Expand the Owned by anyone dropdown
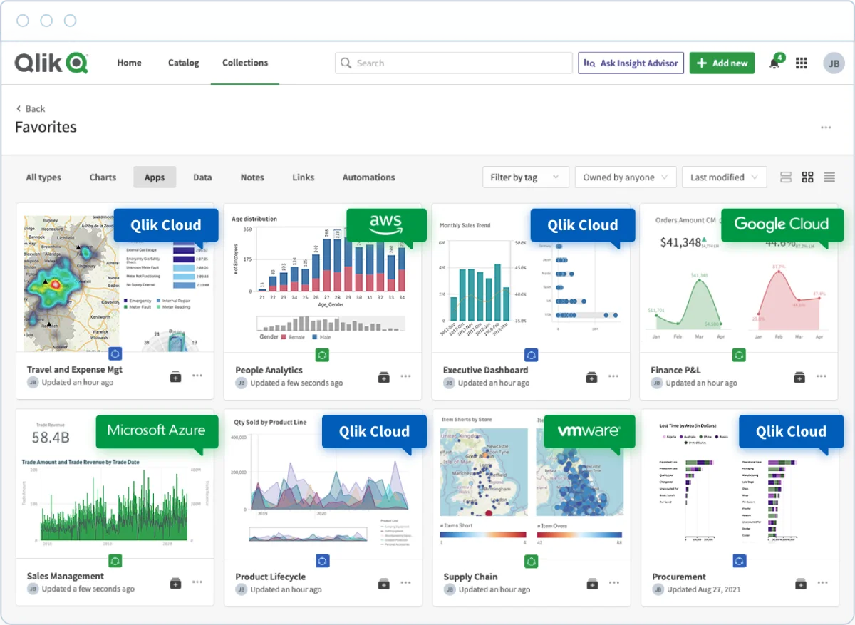The height and width of the screenshot is (625, 855). 625,177
